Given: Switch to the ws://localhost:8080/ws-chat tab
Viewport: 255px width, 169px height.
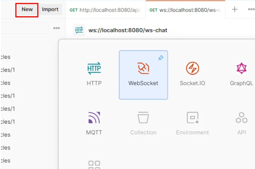Looking at the screenshot, I should click(185, 10).
